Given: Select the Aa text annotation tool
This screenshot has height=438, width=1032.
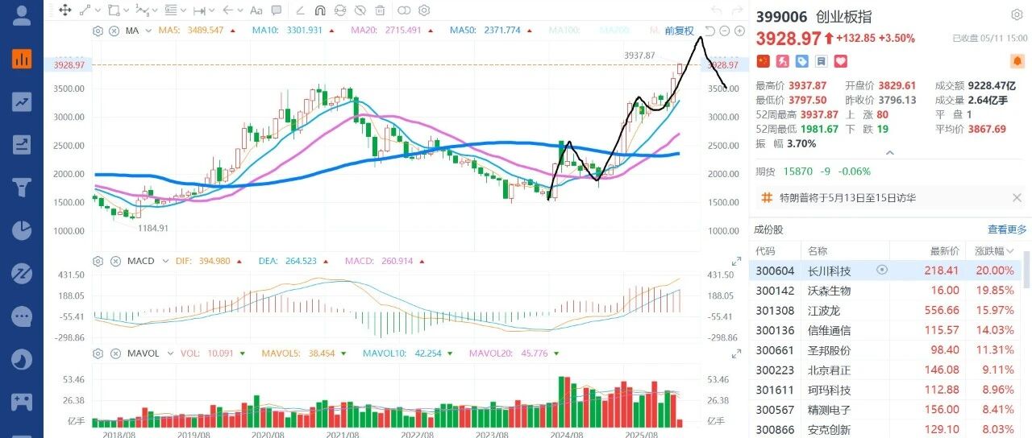Looking at the screenshot, I should click(256, 10).
